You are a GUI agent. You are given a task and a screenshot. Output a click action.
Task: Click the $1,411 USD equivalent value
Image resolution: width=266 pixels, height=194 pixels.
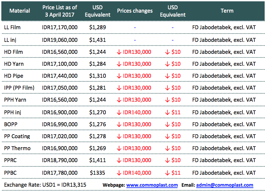pyautogui.click(x=97, y=161)
